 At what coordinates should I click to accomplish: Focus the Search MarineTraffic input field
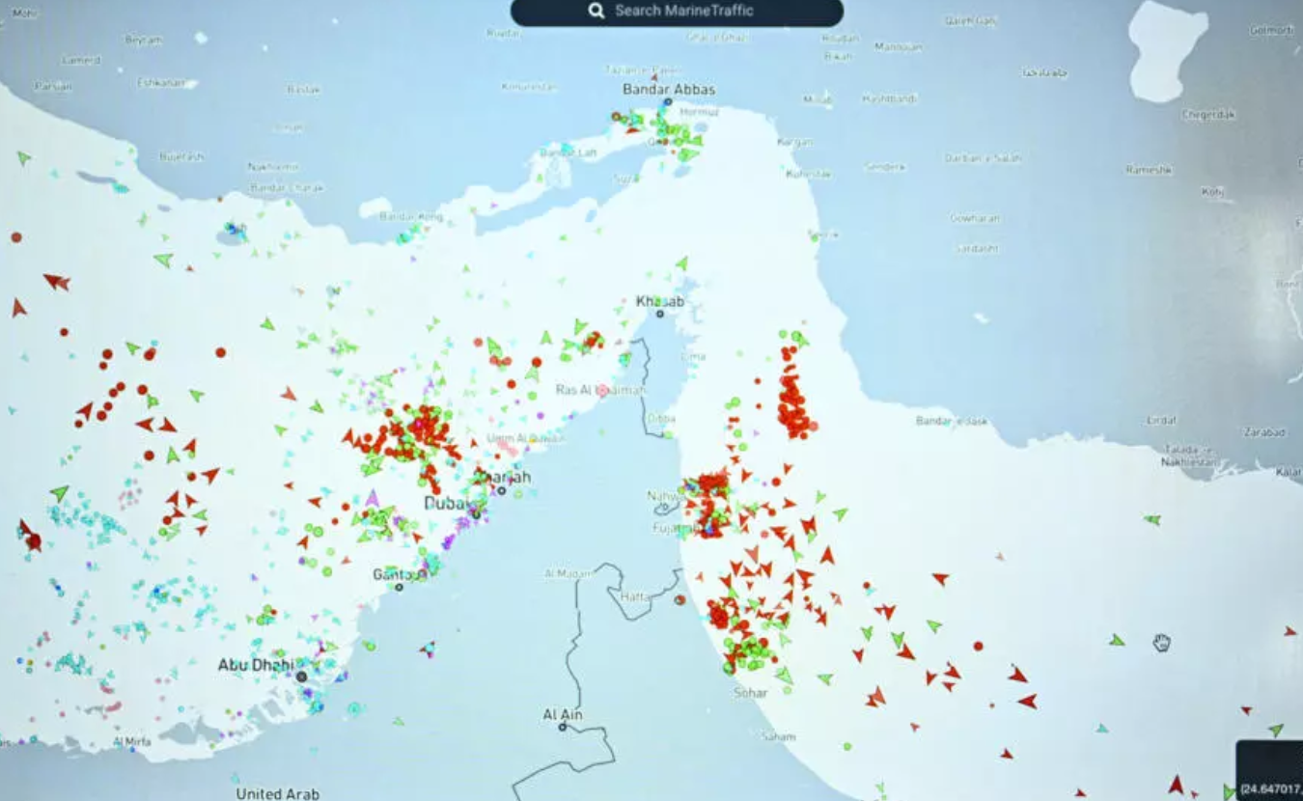(683, 11)
